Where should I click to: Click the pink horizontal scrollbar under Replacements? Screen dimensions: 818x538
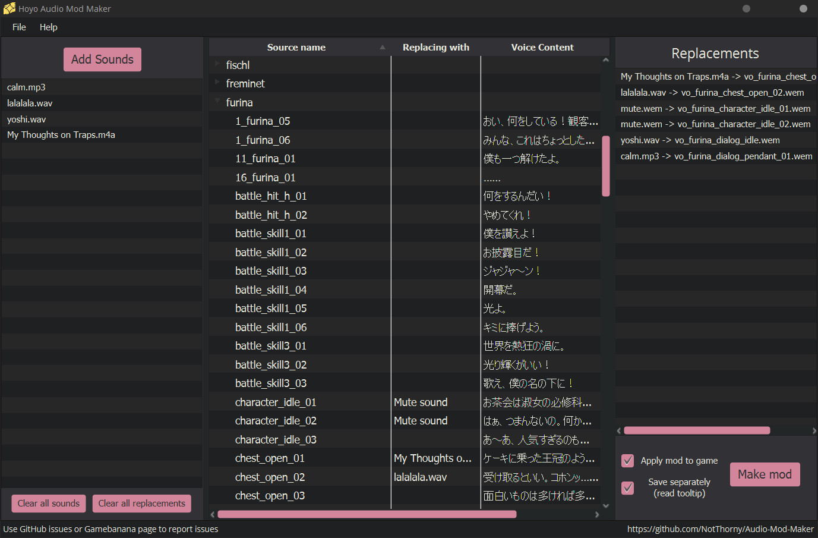tap(697, 430)
